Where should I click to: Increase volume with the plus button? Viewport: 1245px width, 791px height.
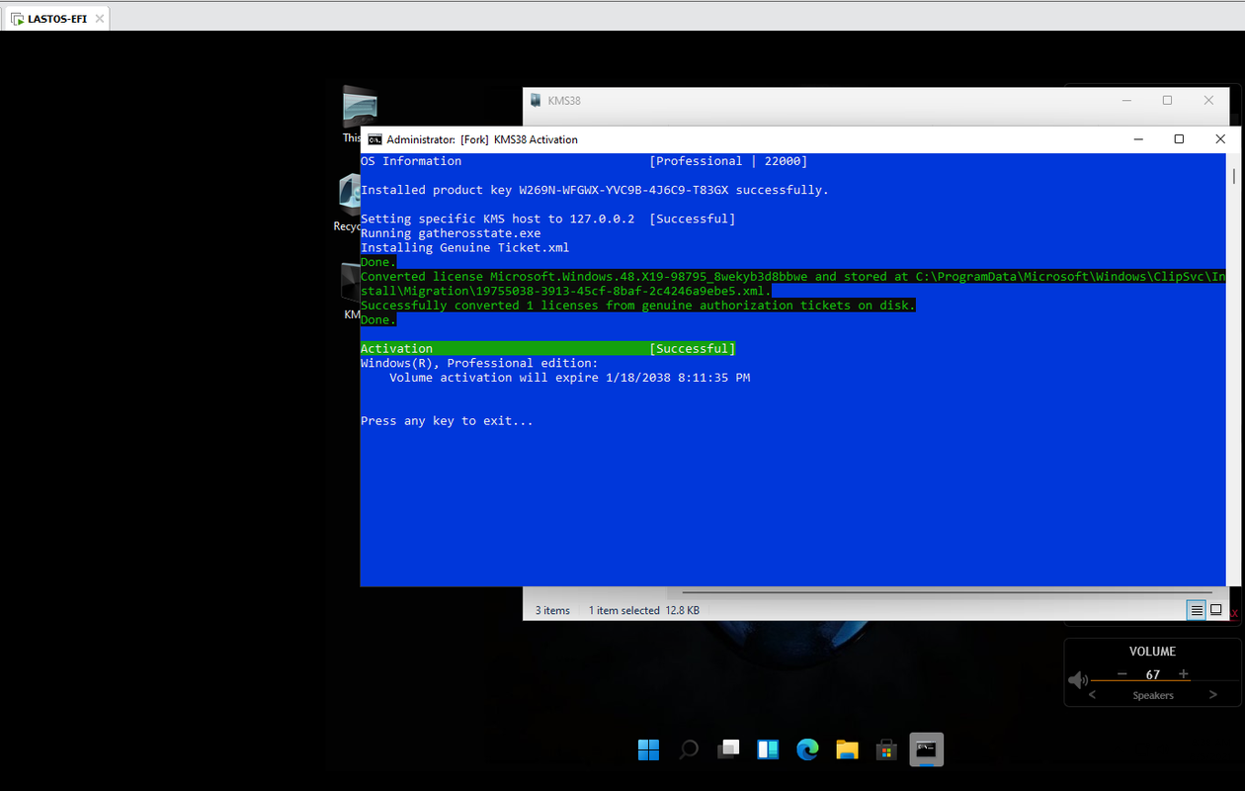pos(1184,674)
